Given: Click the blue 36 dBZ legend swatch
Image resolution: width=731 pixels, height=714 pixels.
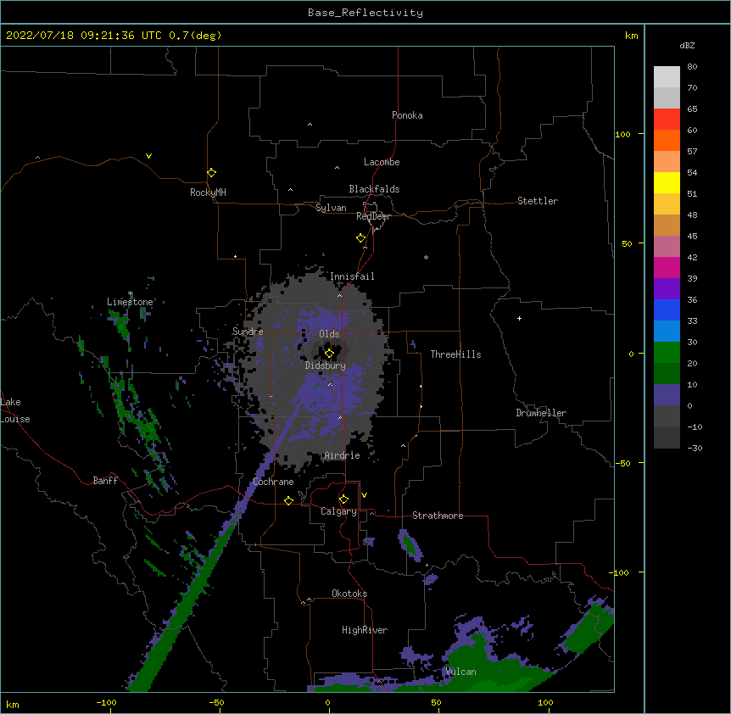Looking at the screenshot, I should (x=667, y=310).
